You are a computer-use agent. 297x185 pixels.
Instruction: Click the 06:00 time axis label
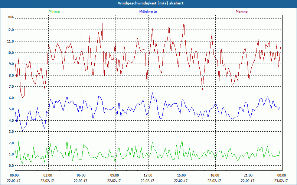(x=81, y=175)
